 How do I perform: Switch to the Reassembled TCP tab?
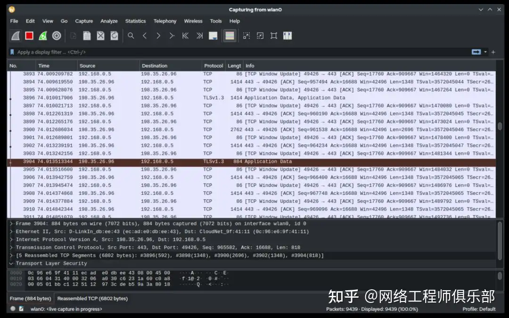(x=92, y=298)
